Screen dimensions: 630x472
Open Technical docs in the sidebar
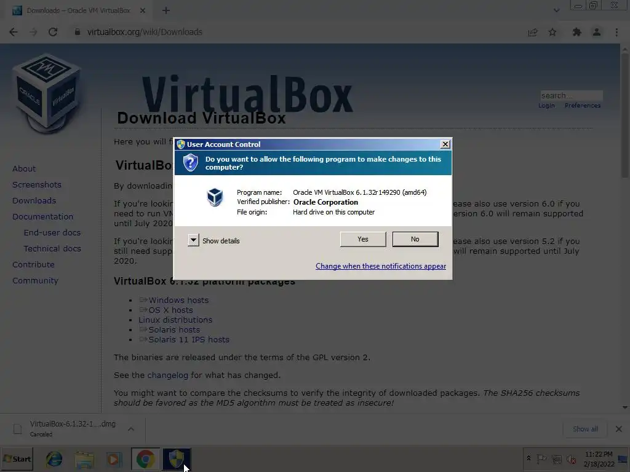point(52,249)
